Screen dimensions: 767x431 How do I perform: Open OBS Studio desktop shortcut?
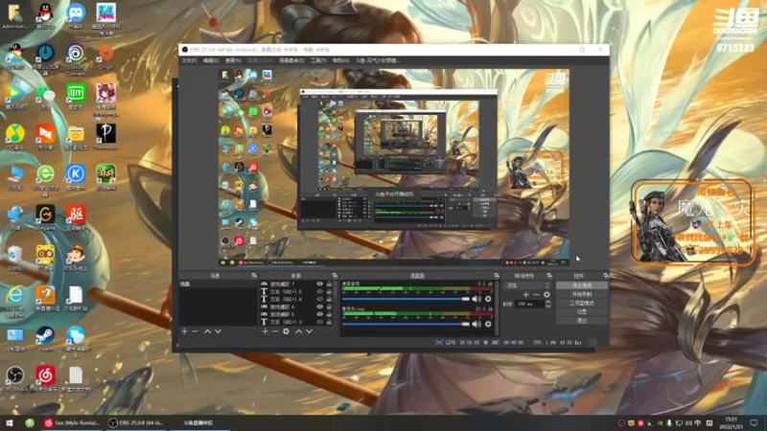tap(15, 379)
